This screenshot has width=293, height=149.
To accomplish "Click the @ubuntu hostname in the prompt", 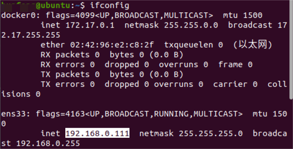I will pyautogui.click(x=53, y=6).
